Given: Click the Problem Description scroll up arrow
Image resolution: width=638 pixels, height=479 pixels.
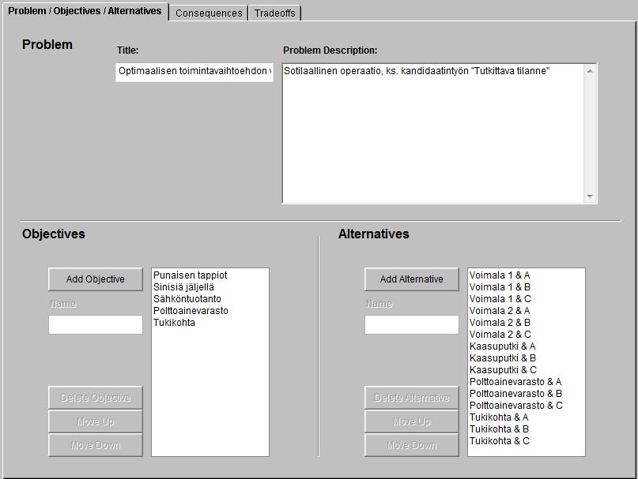Looking at the screenshot, I should tap(590, 71).
